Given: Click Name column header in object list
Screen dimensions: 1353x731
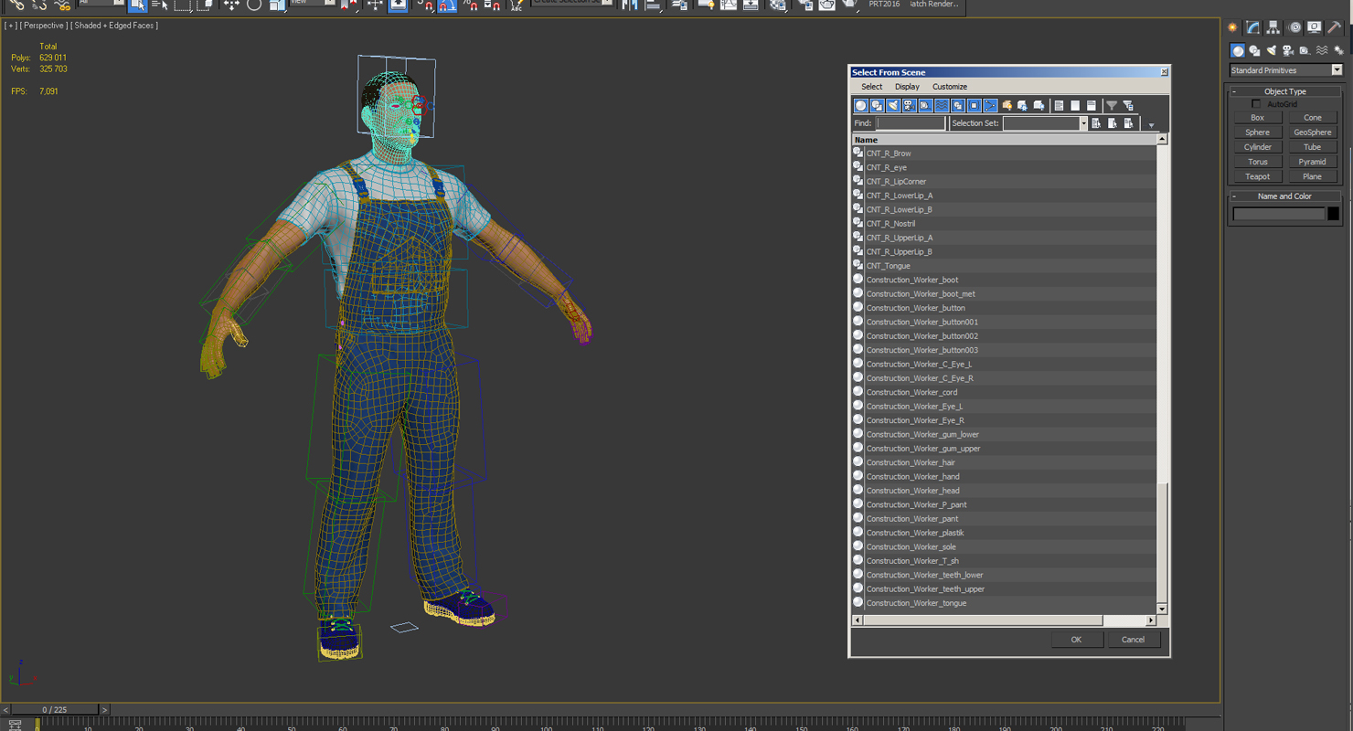Looking at the screenshot, I should point(1004,140).
